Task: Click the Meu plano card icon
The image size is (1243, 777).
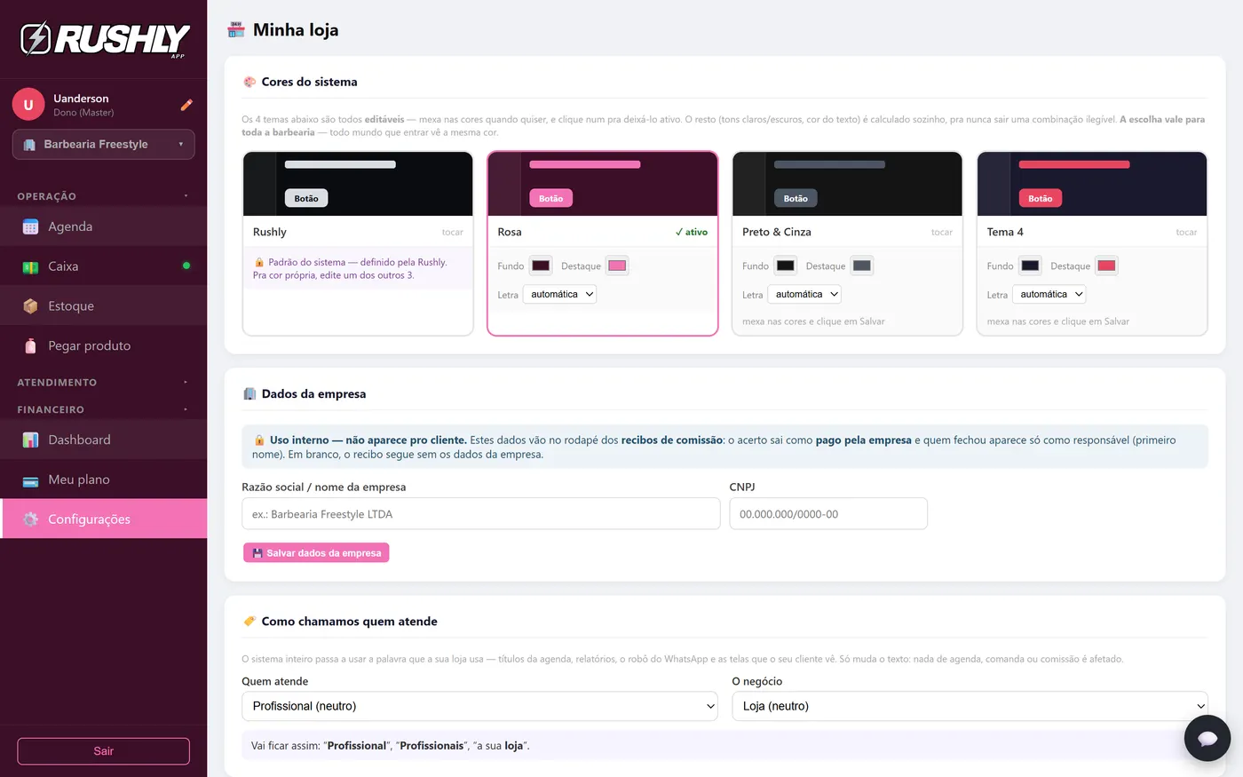Action: (x=30, y=480)
